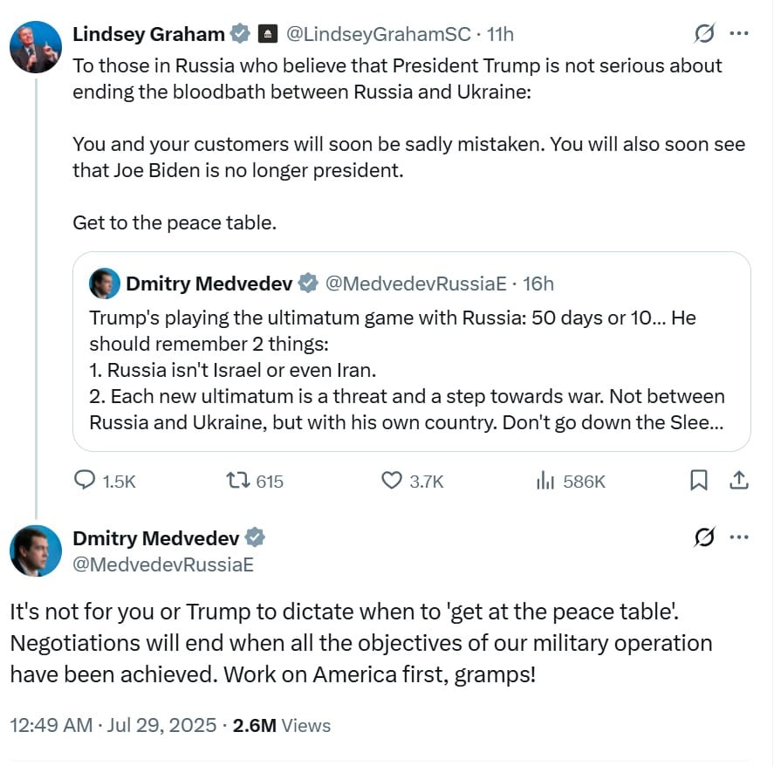Click Lindsey Graham's verified checkmark badge
The image size is (781, 766).
241,34
